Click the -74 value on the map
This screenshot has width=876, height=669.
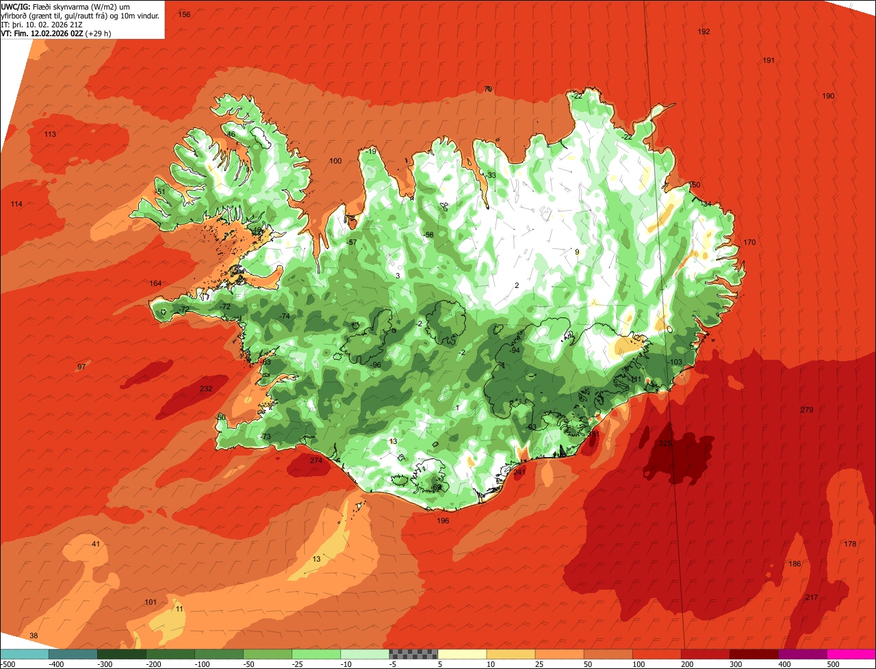coord(285,315)
